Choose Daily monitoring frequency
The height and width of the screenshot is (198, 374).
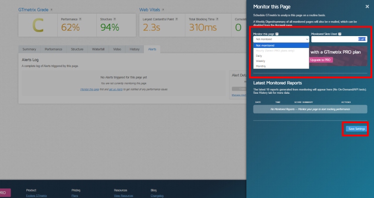click(x=281, y=56)
